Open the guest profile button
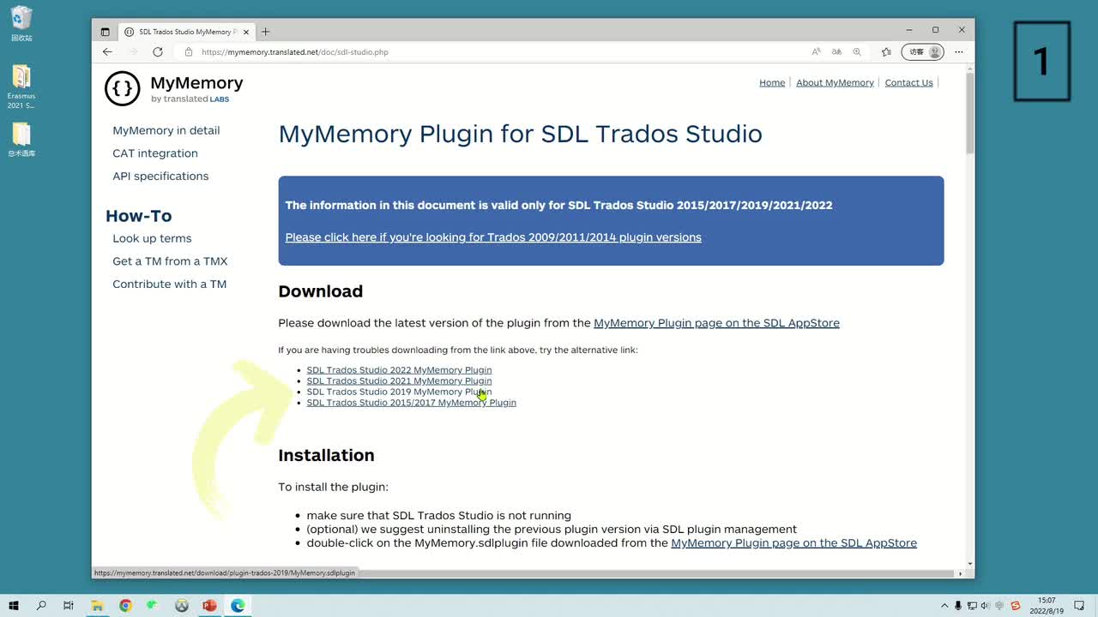 pos(922,52)
